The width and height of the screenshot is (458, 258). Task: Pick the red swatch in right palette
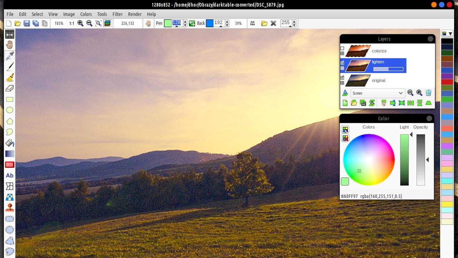tap(447, 82)
